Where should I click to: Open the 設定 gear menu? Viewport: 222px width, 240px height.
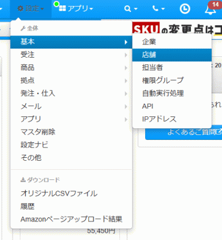[x=31, y=9]
